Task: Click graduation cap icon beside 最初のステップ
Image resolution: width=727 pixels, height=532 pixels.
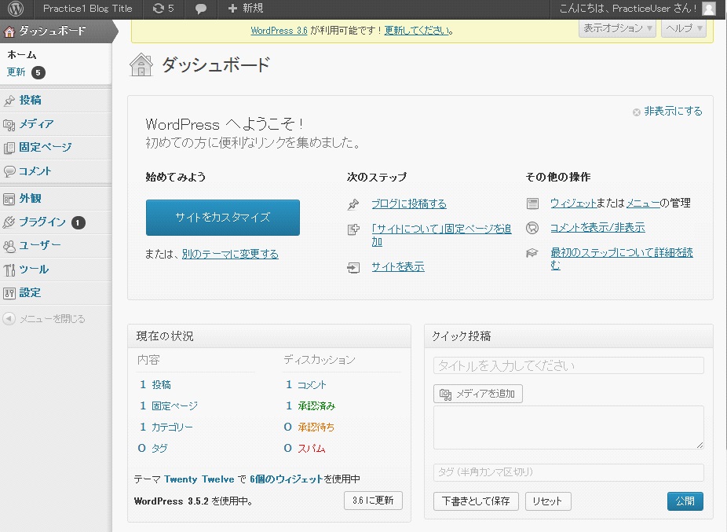Action: tap(532, 253)
